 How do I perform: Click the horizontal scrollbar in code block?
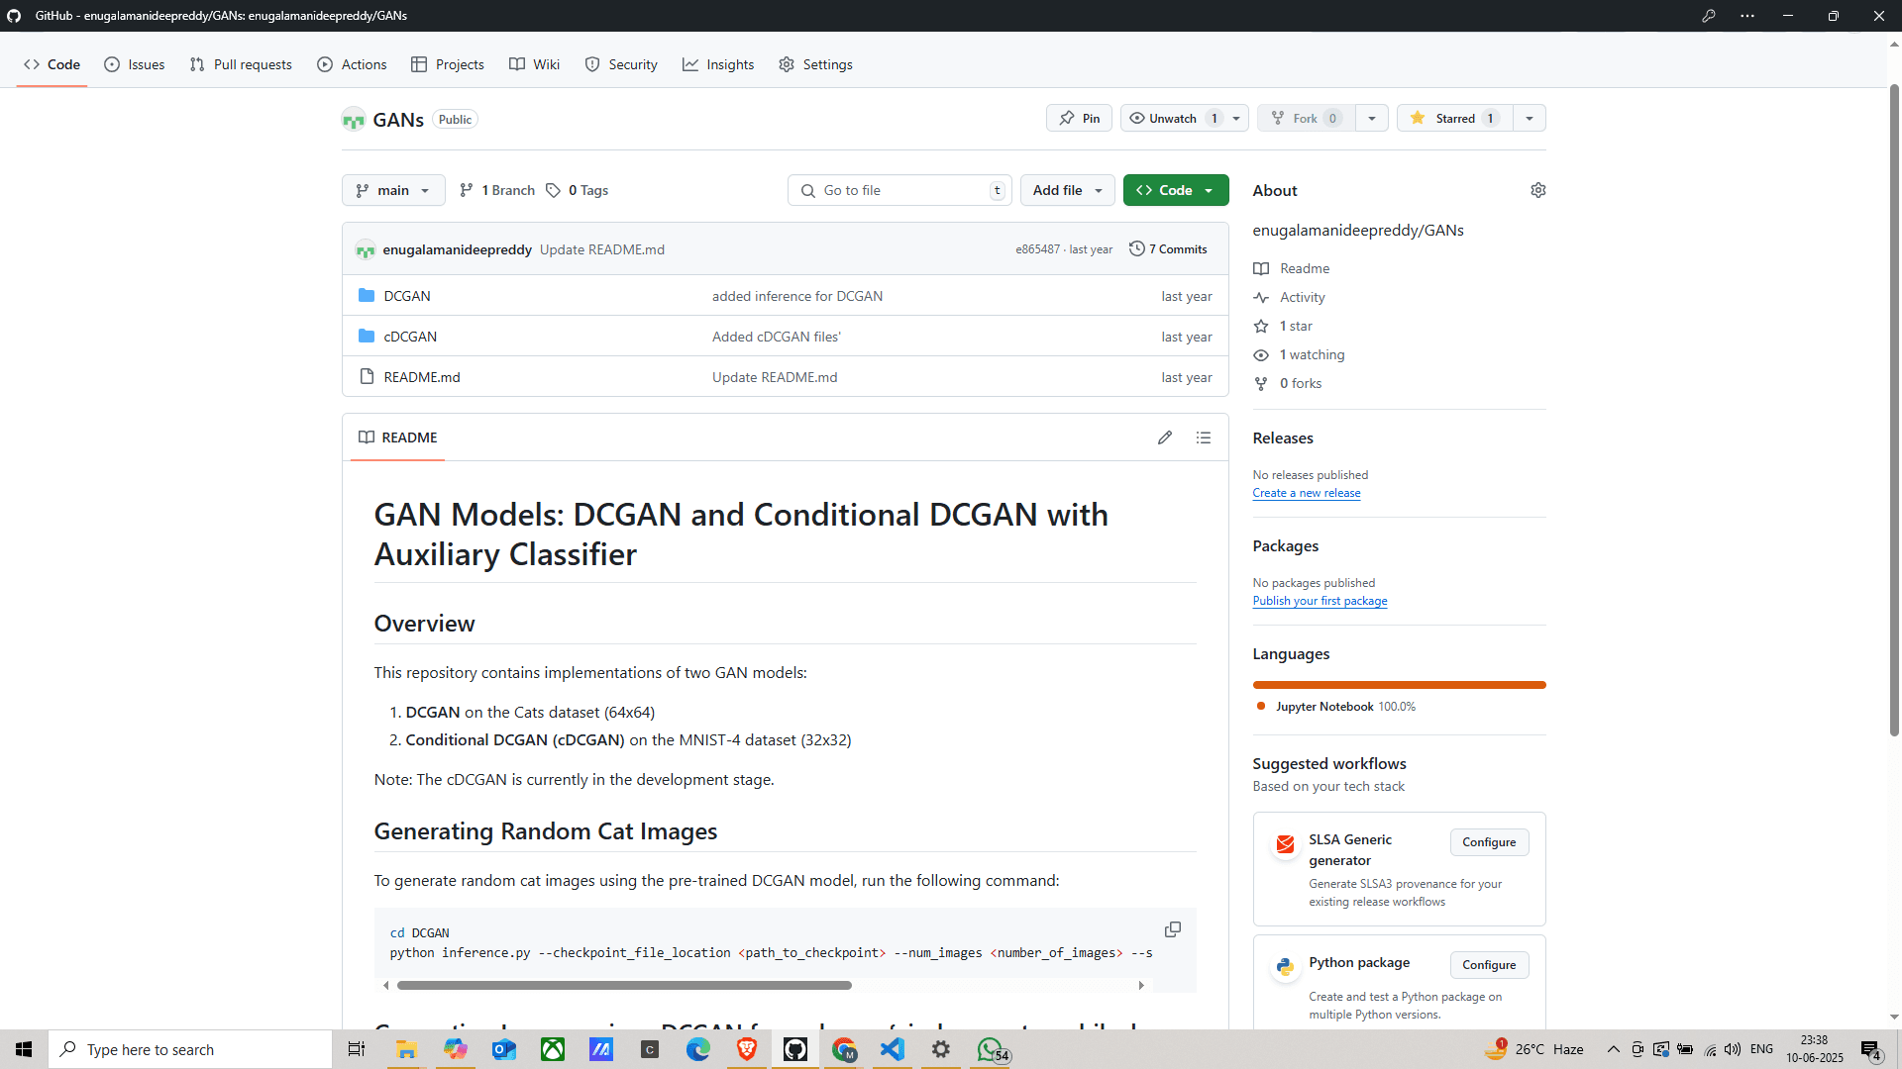624,985
